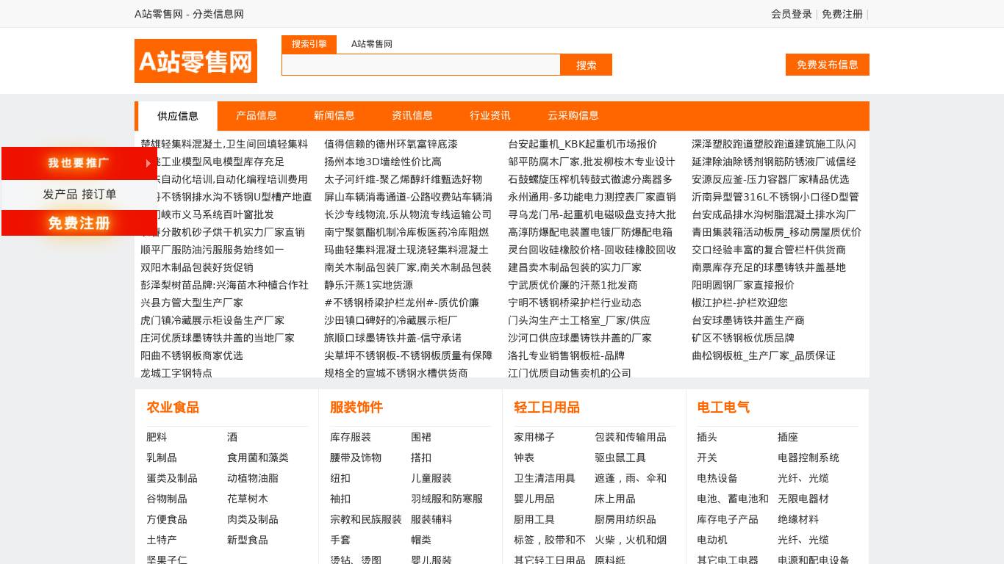This screenshot has width=1004, height=564.
Task: Open 农业食品 category heading
Action: click(x=173, y=408)
